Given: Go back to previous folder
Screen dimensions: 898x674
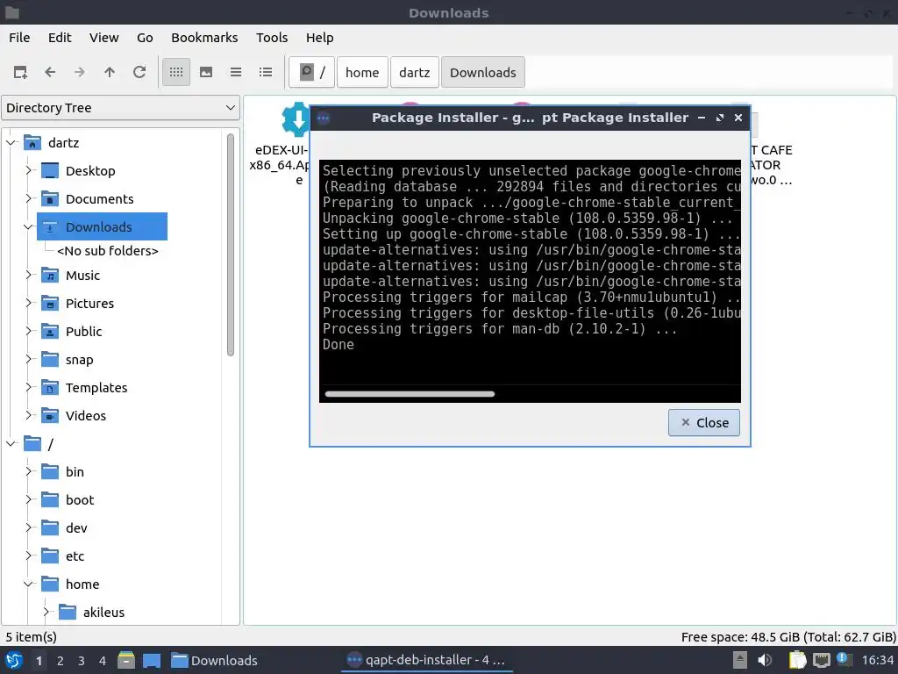Looking at the screenshot, I should pyautogui.click(x=50, y=72).
